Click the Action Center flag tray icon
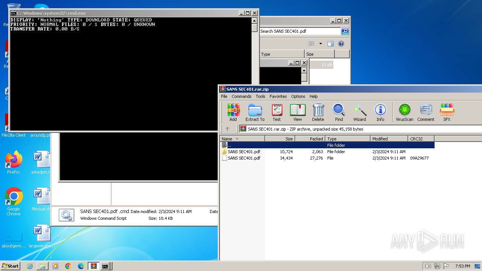The width and height of the screenshot is (482, 271). coord(446,266)
